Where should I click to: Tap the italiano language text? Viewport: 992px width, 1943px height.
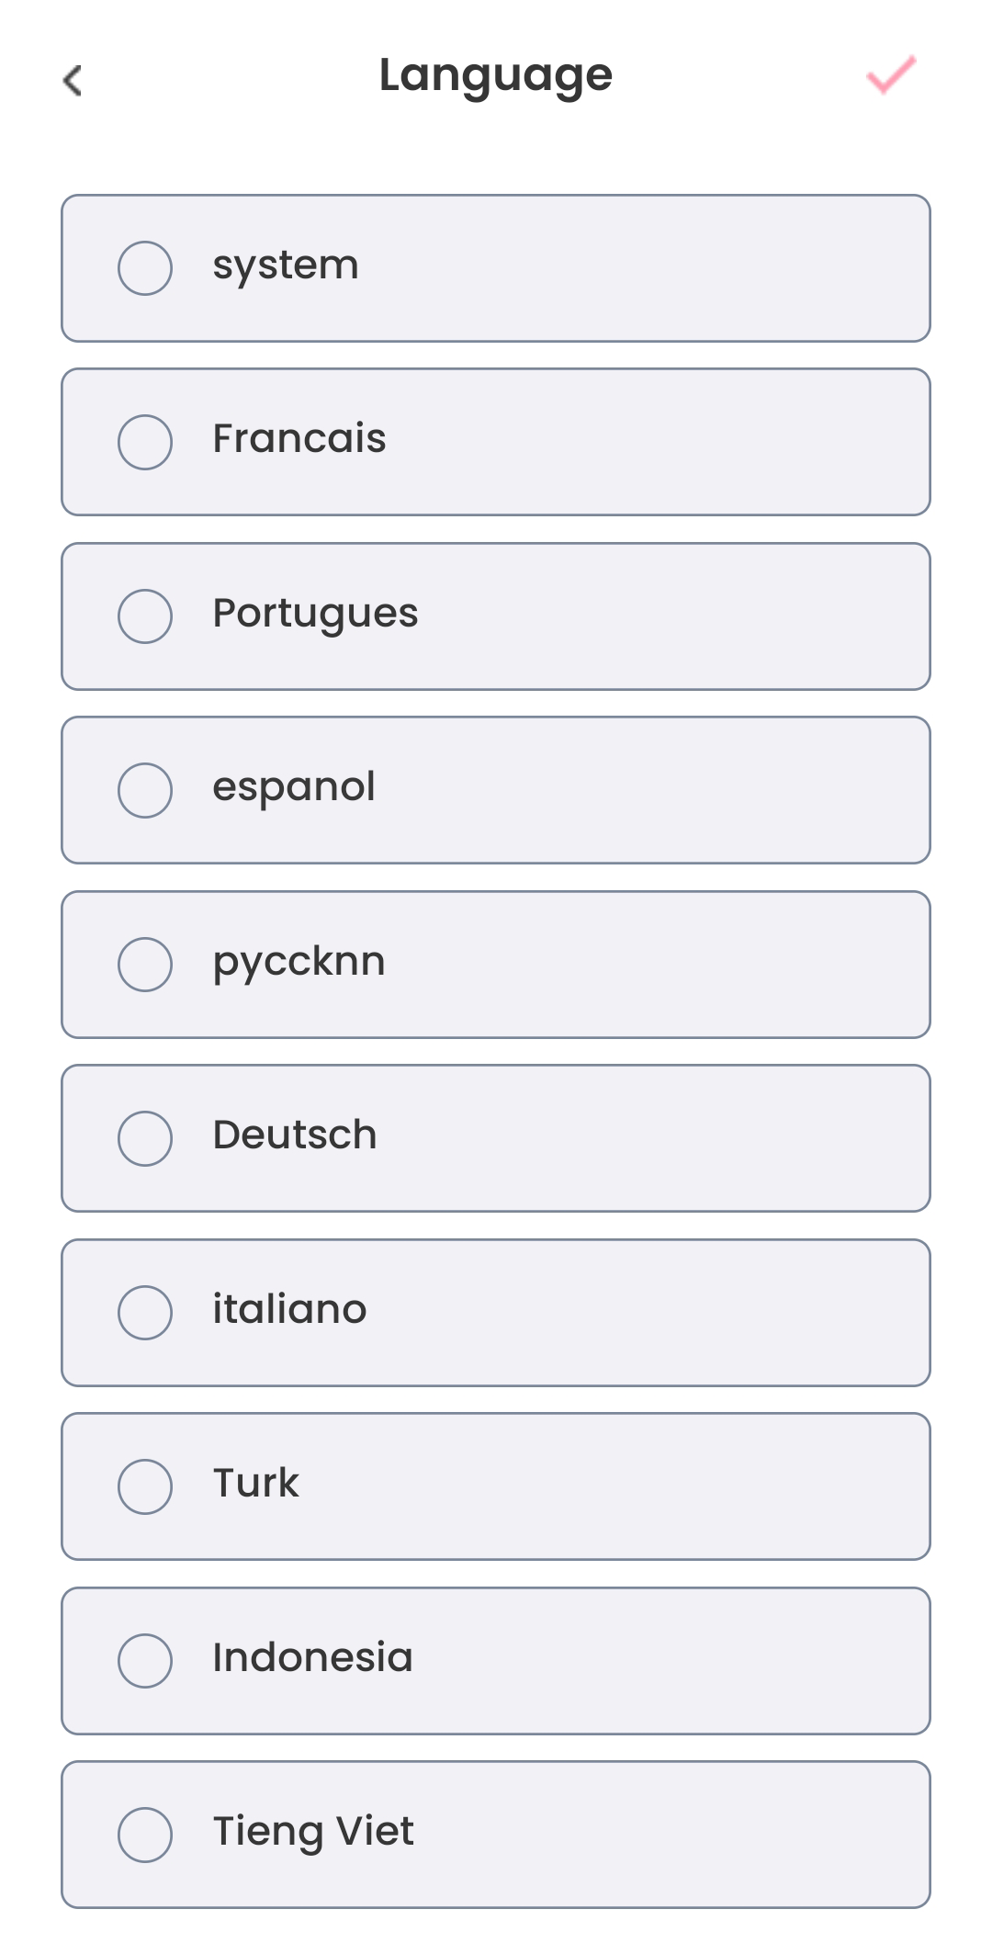pyautogui.click(x=289, y=1310)
